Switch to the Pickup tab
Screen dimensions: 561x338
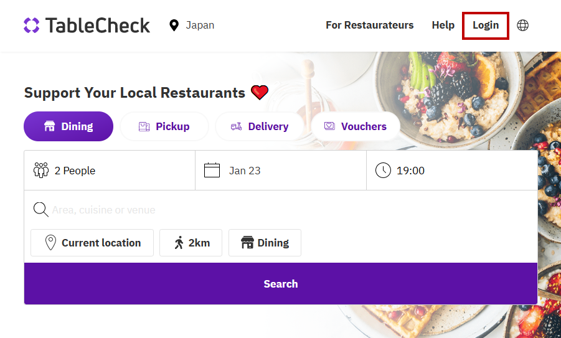pyautogui.click(x=164, y=126)
